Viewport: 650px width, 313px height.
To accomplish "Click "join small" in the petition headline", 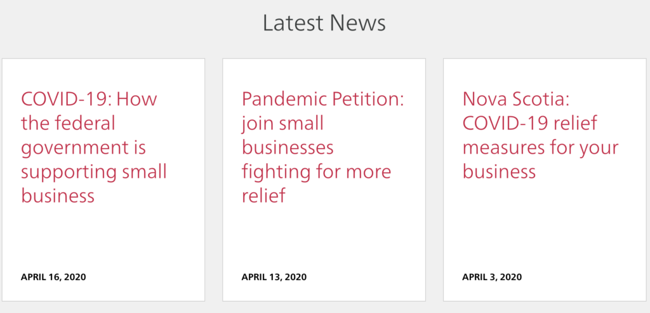I will tap(282, 124).
